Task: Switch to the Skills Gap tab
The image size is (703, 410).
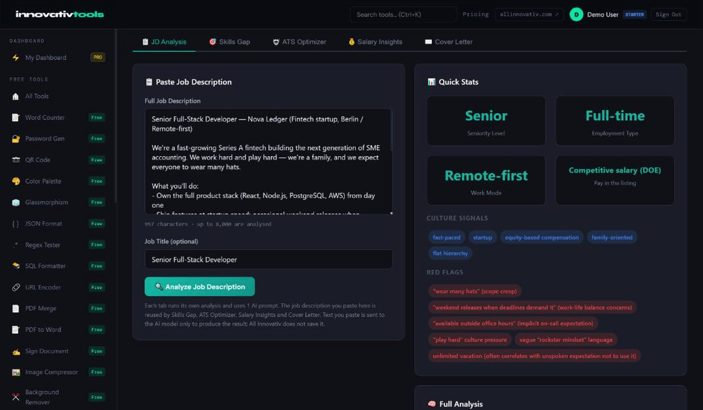Action: point(229,42)
